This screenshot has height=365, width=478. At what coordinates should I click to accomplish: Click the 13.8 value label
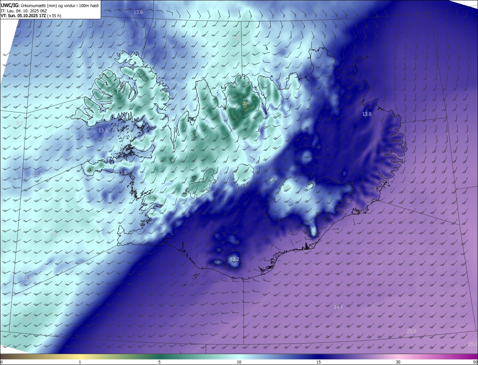click(x=367, y=114)
